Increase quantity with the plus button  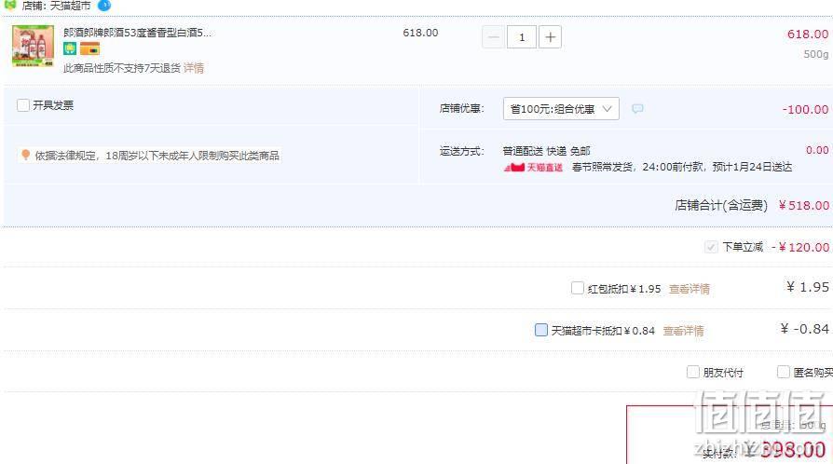pos(550,37)
